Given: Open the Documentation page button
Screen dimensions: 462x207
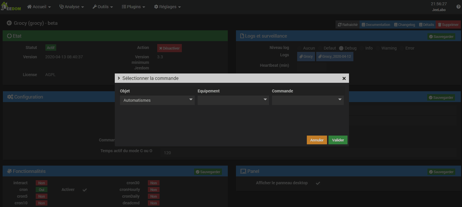Looking at the screenshot, I should 376,25.
